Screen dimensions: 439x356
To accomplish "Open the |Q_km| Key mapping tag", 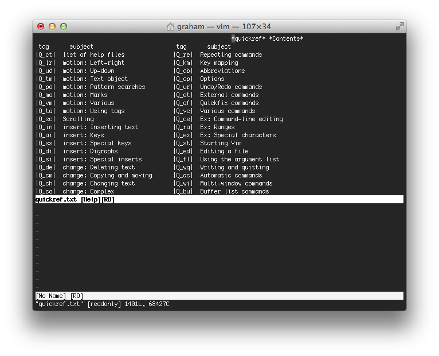I will point(183,63).
